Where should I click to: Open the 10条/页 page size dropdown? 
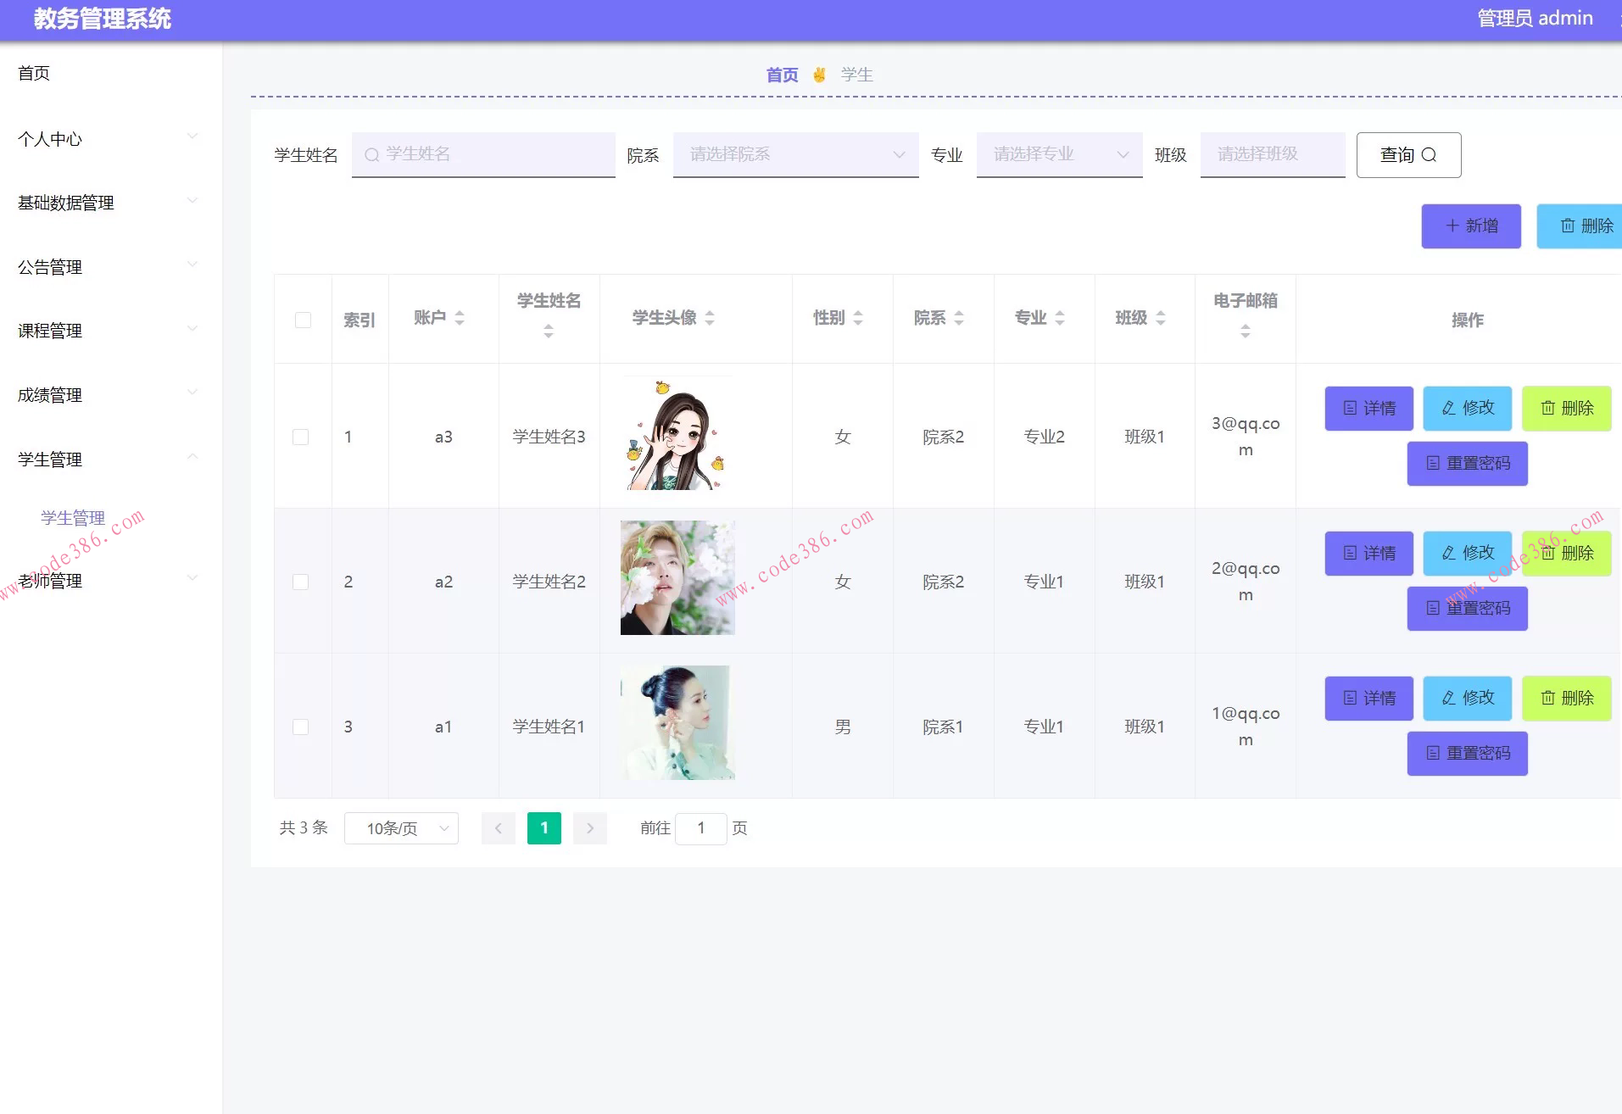tap(401, 828)
